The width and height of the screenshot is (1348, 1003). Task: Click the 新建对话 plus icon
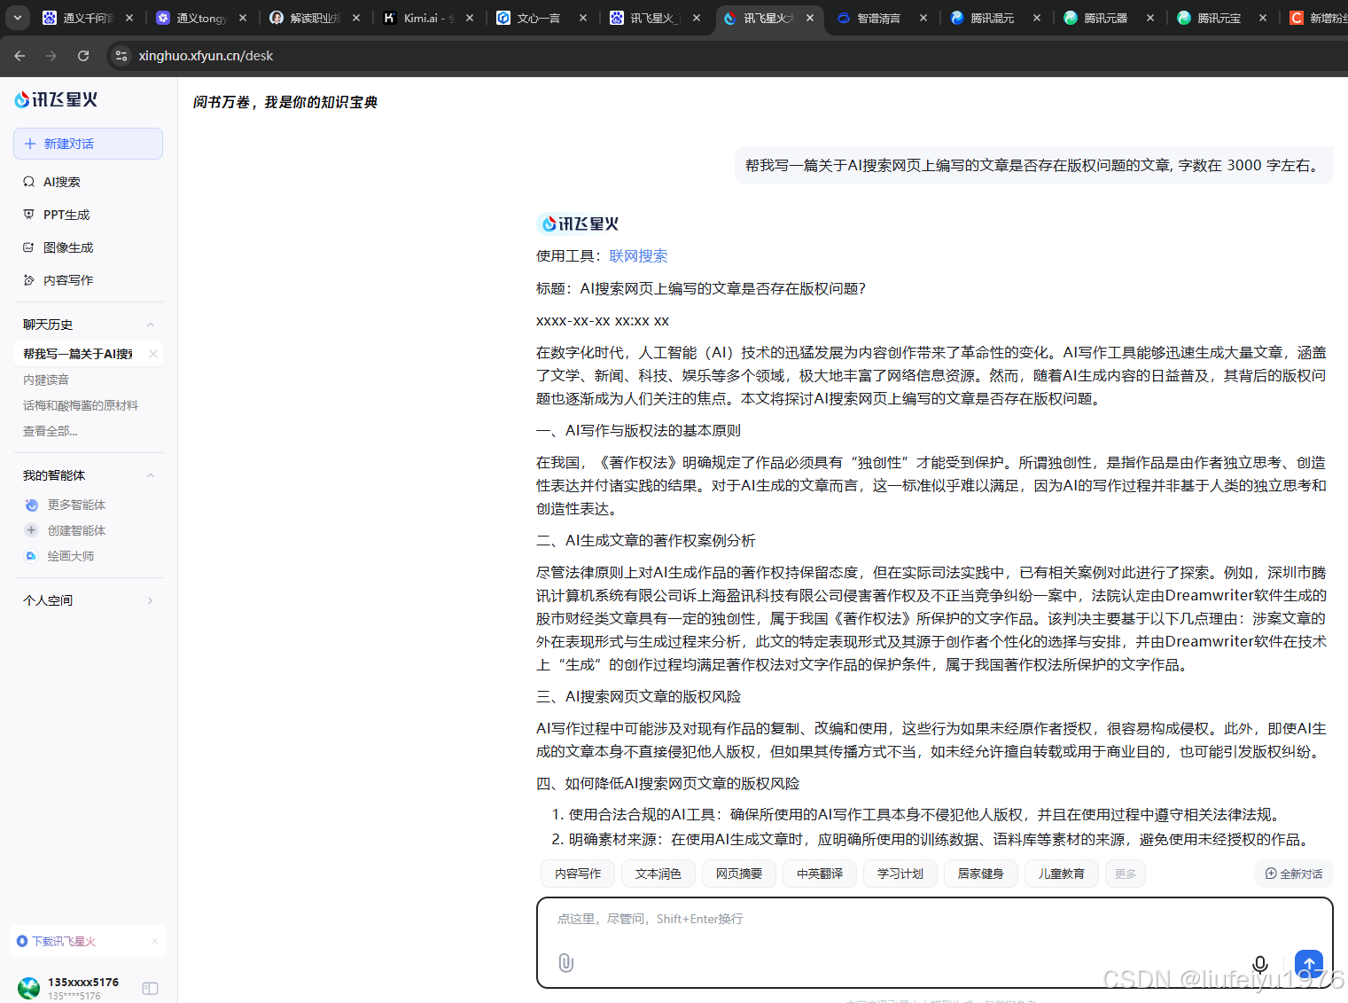pos(30,144)
